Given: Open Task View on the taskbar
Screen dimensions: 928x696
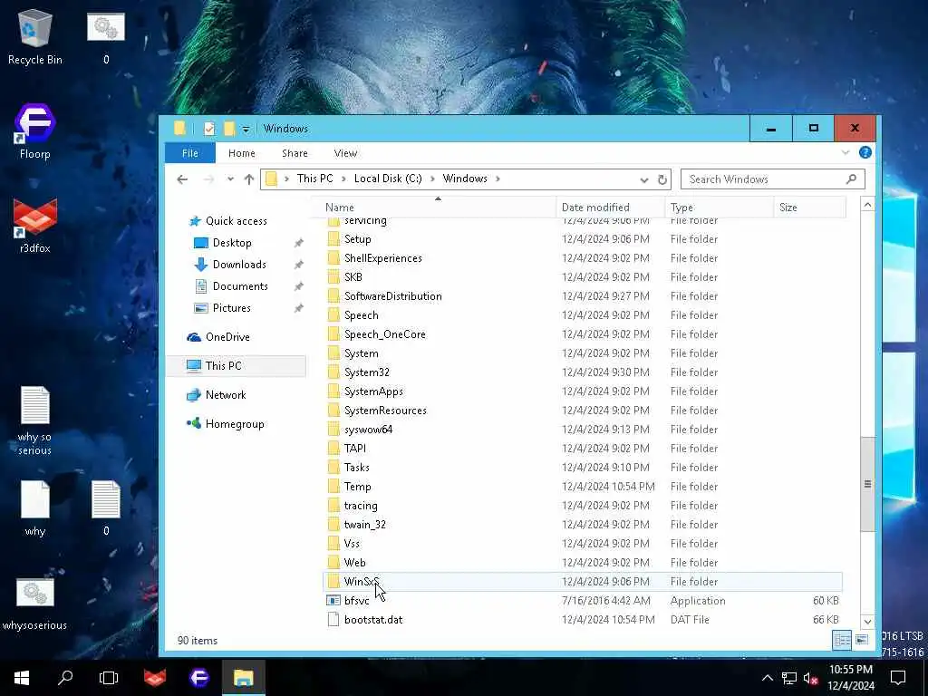Looking at the screenshot, I should (x=109, y=678).
